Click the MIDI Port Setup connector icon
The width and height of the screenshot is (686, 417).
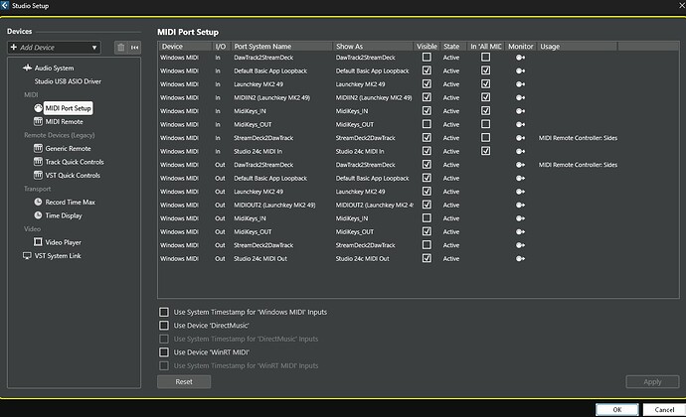[38, 108]
